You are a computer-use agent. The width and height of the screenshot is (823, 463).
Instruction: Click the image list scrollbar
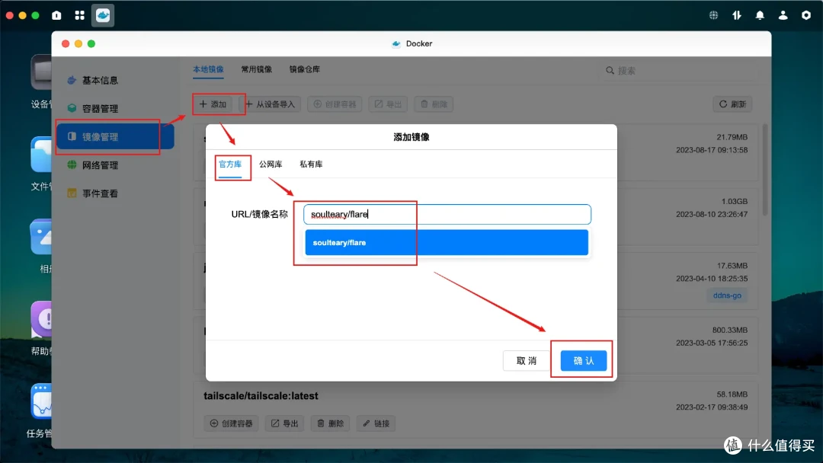[765, 169]
